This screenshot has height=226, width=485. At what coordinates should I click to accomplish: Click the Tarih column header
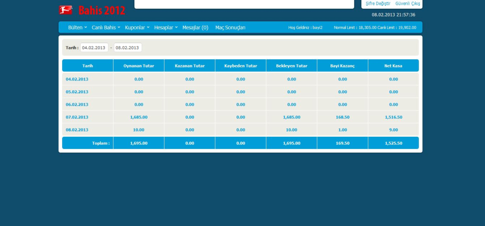tap(87, 65)
